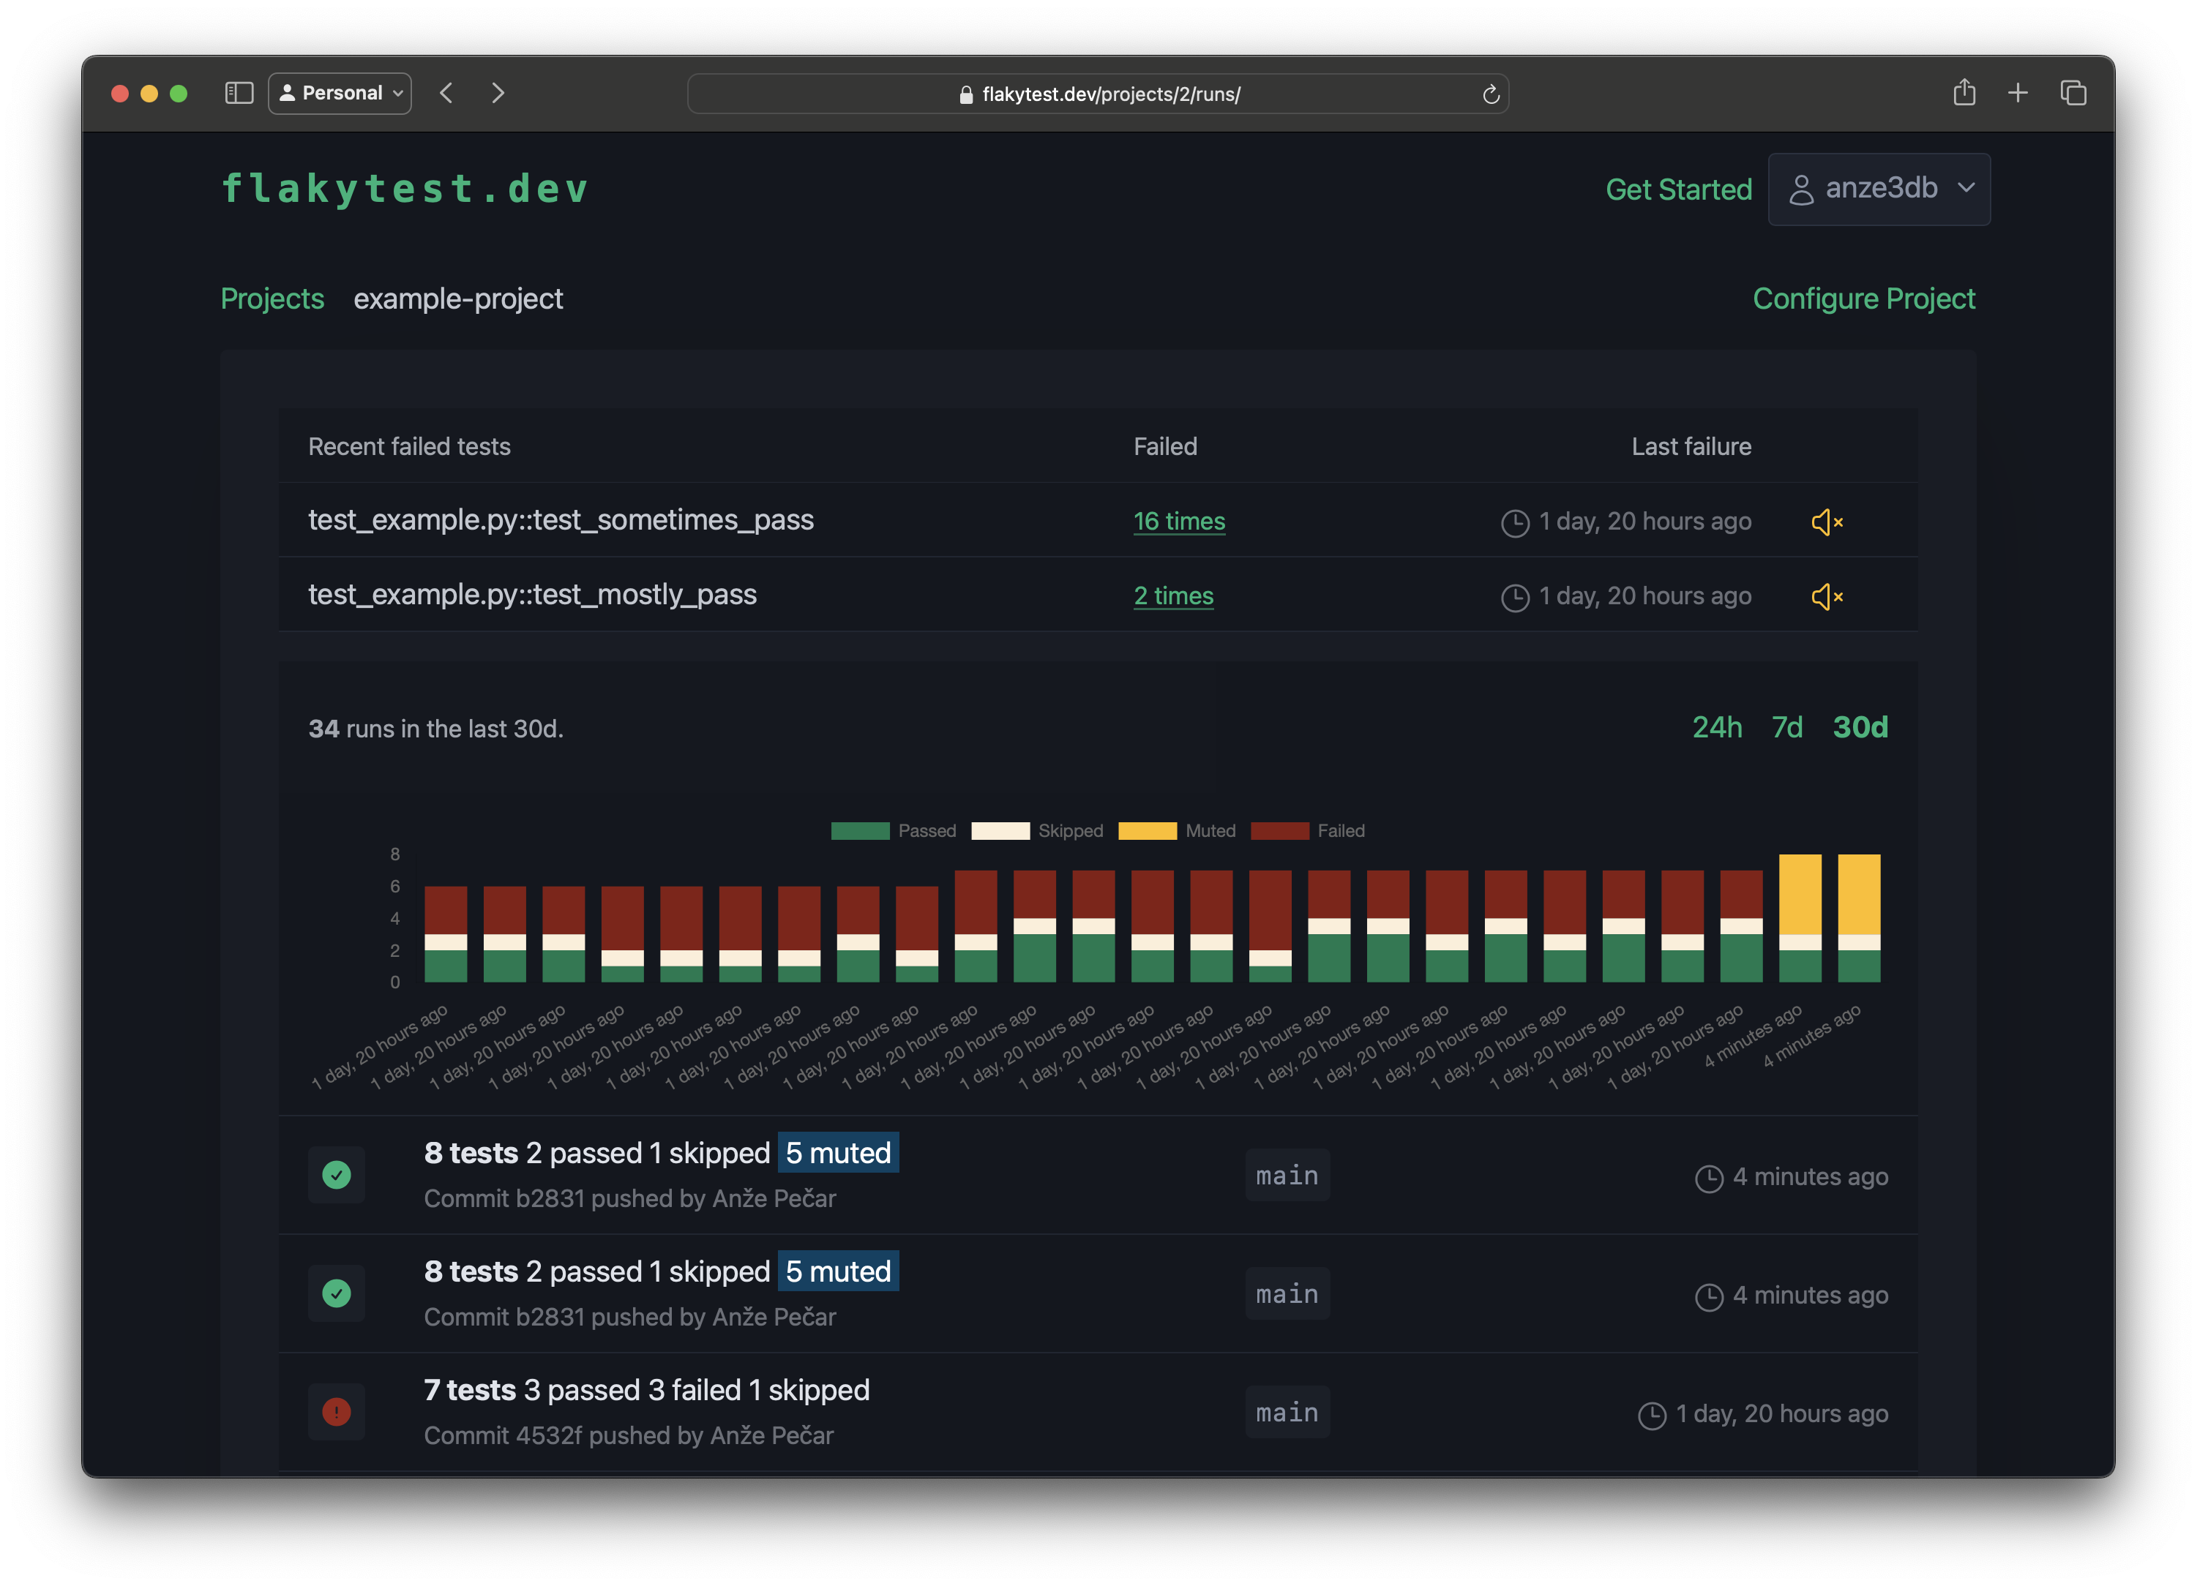Click the example-project breadcrumb text
2197x1586 pixels.
click(x=458, y=298)
